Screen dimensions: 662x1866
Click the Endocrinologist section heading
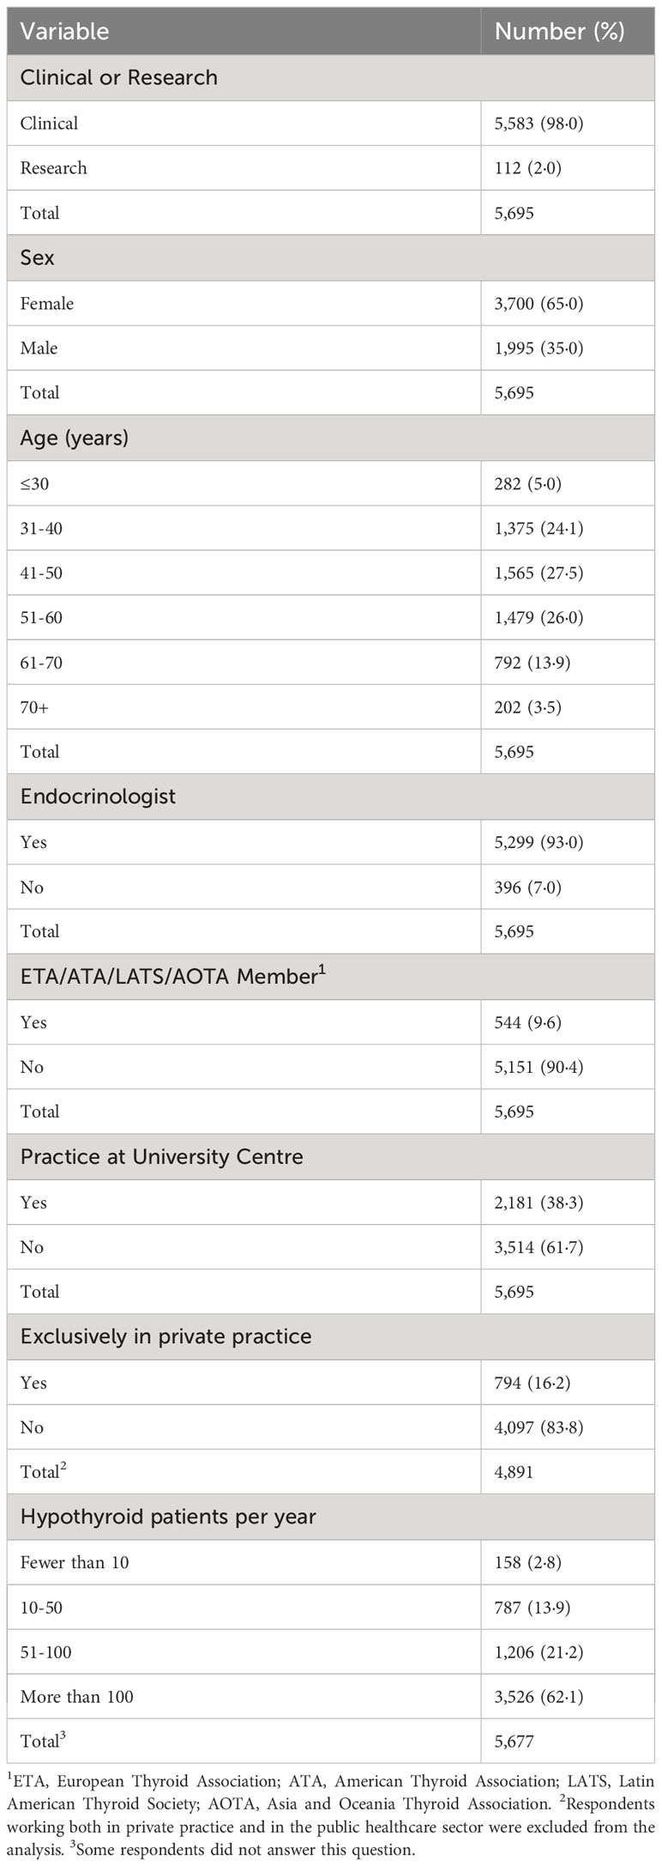pos(99,797)
